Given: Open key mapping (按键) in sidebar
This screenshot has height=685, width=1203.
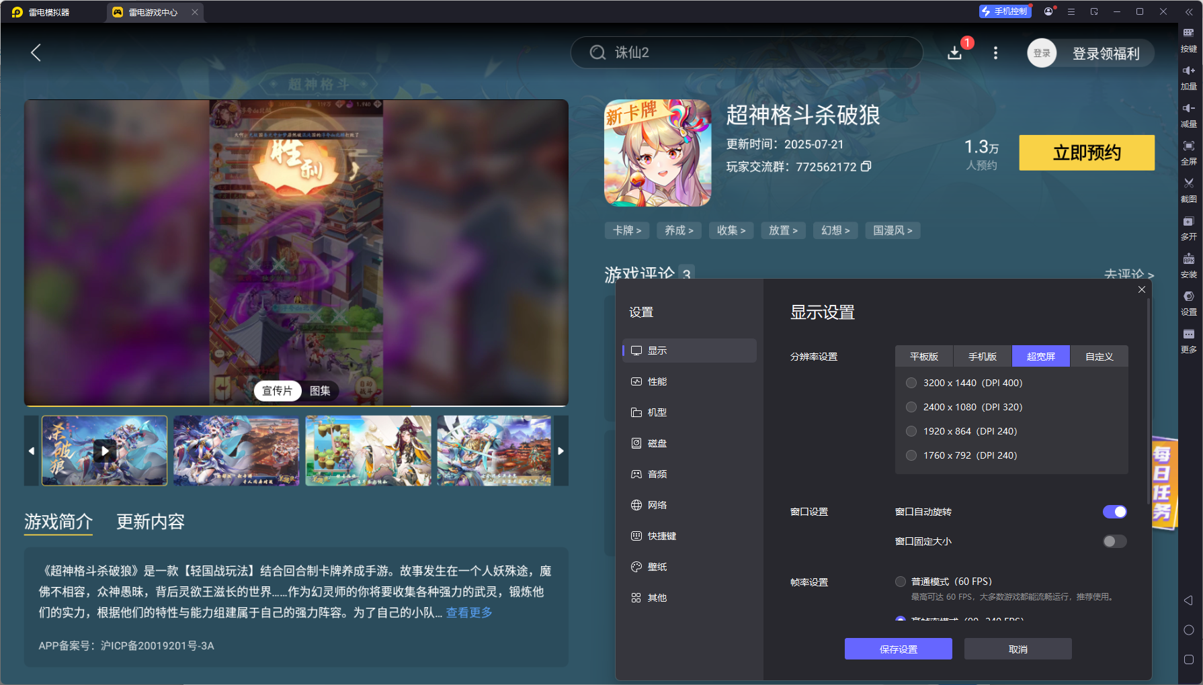Looking at the screenshot, I should pos(1189,40).
